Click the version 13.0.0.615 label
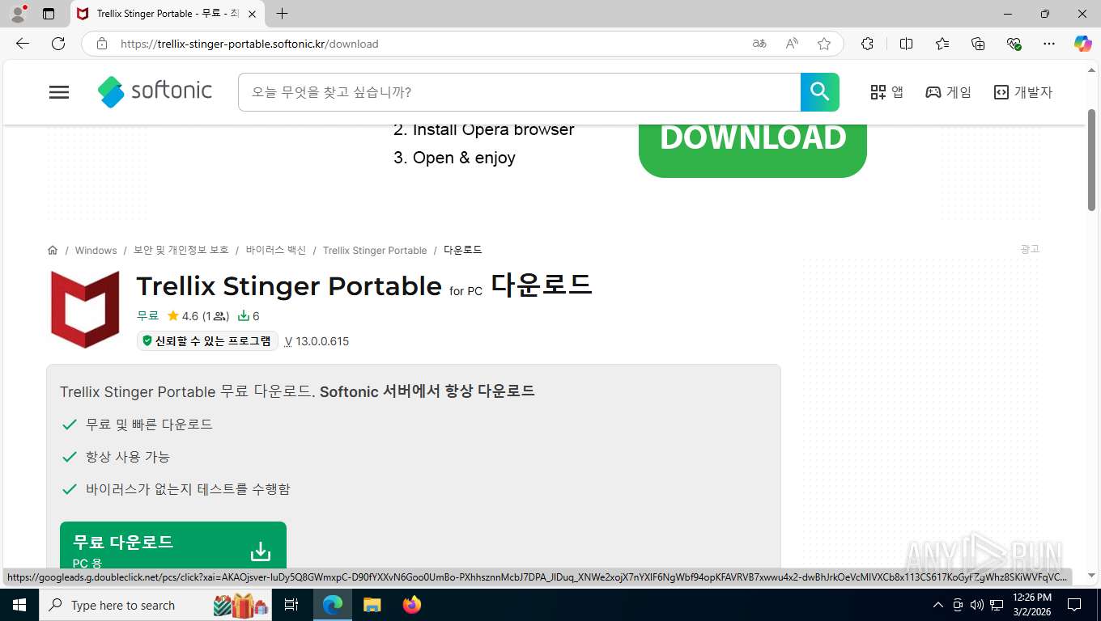Image resolution: width=1101 pixels, height=621 pixels. pyautogui.click(x=317, y=341)
